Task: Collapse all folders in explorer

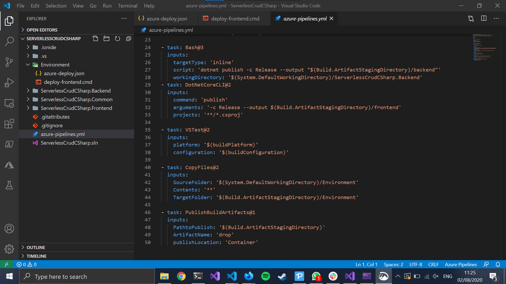Action: click(128, 39)
